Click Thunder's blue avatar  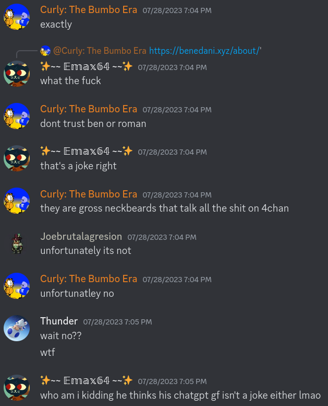pyautogui.click(x=17, y=328)
